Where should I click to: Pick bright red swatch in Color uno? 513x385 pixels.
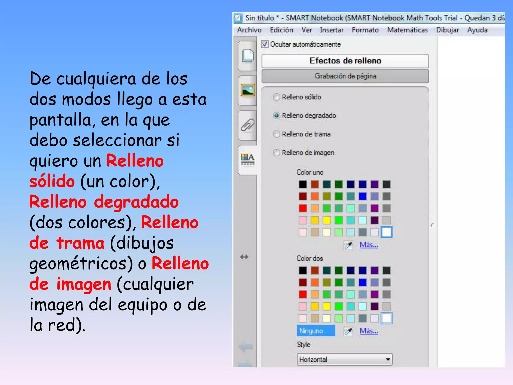(303, 208)
